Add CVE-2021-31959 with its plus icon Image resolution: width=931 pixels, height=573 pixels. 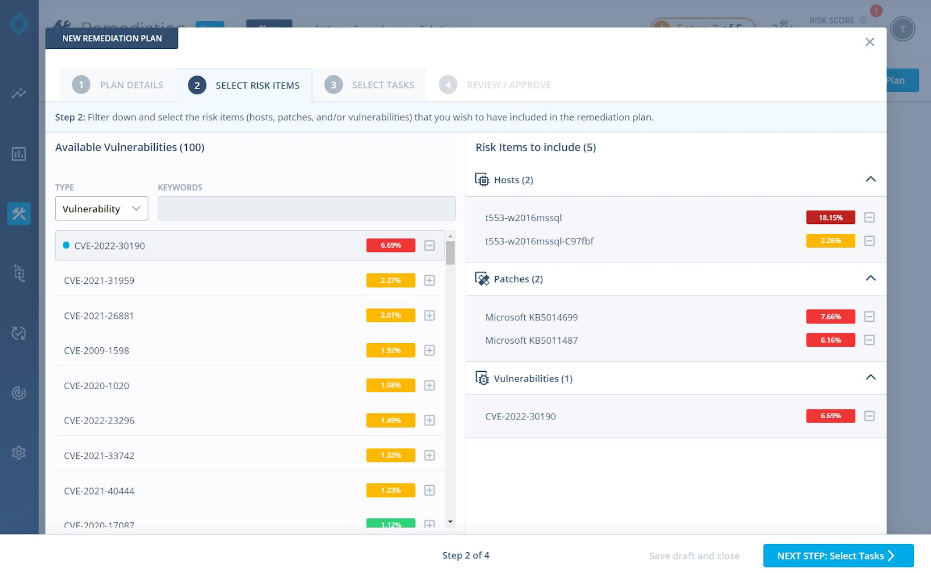click(x=429, y=280)
